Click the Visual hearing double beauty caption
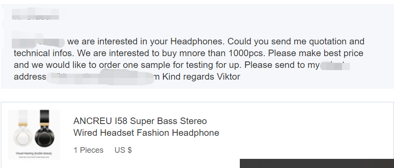The image size is (394, 168). 34,153
